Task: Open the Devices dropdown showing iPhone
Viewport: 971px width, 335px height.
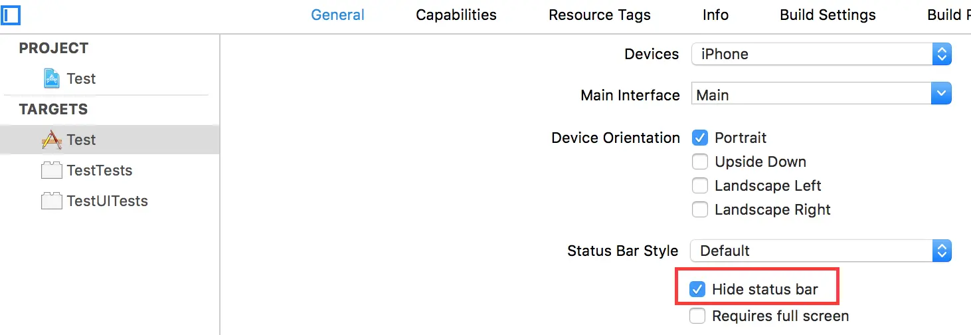Action: (821, 54)
